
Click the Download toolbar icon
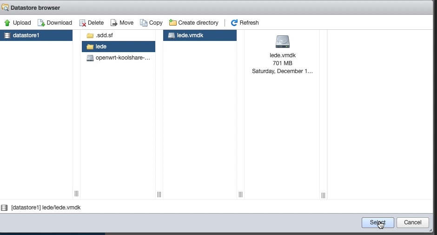click(x=41, y=23)
